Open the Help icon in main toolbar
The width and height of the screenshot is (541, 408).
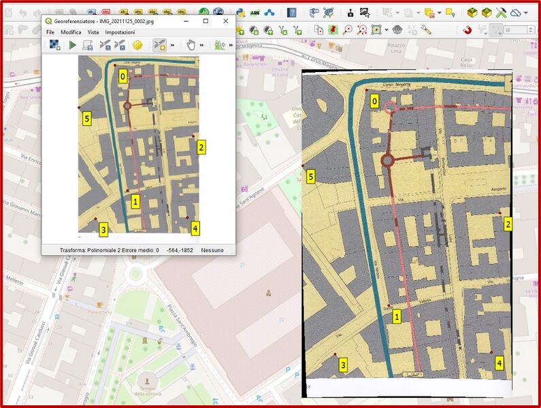pos(291,12)
